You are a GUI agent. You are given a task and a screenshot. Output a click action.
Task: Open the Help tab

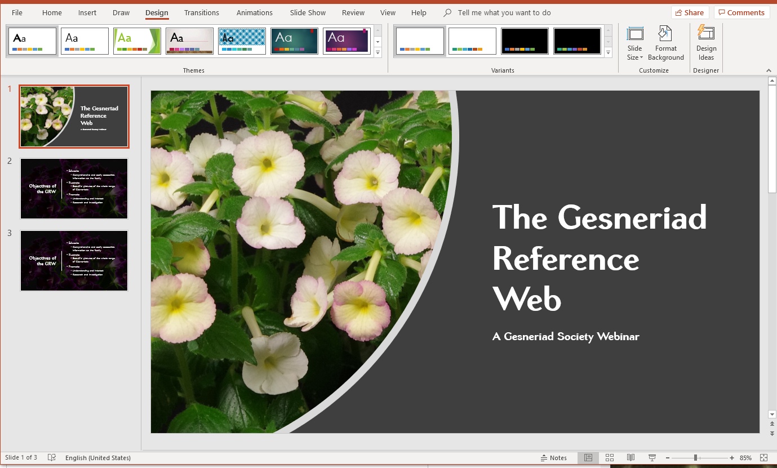click(x=419, y=12)
